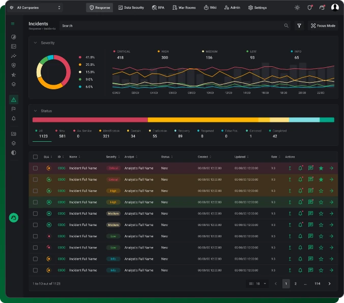
Task: Open the Settings tab
Action: click(257, 8)
